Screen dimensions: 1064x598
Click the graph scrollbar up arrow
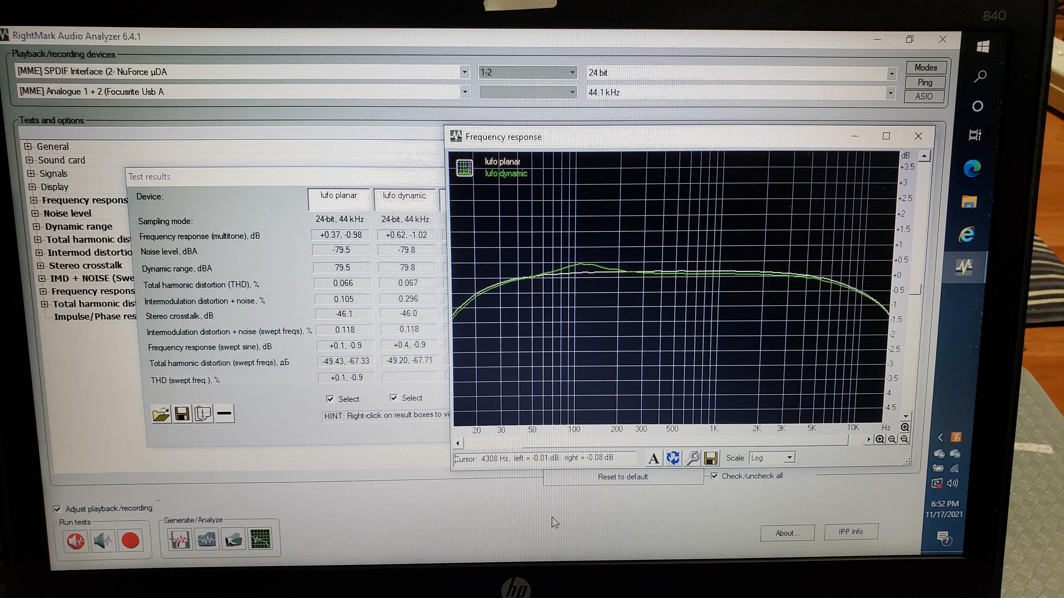(924, 156)
